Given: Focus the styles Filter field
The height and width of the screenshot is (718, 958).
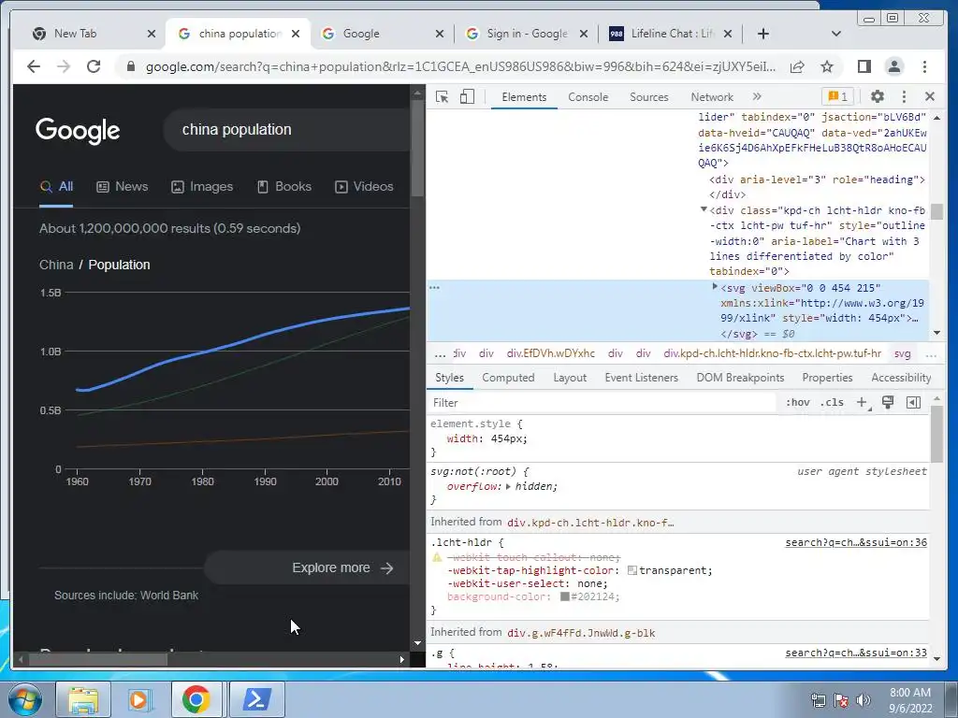Looking at the screenshot, I should coord(602,403).
